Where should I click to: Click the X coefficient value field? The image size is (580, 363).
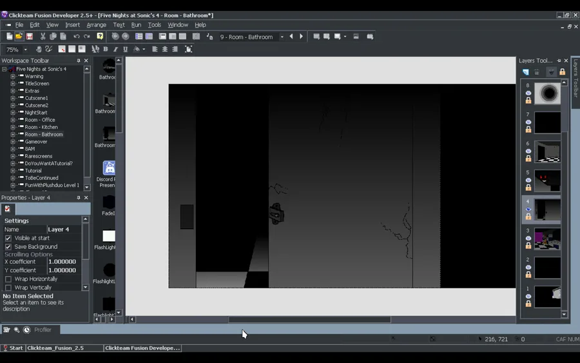pos(64,262)
